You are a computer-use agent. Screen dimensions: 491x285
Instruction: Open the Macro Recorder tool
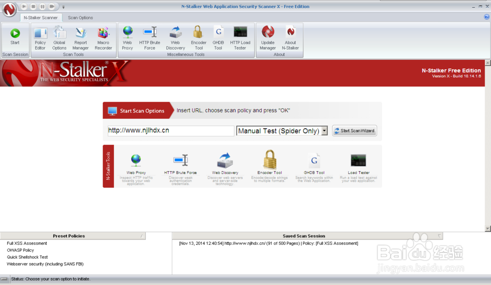103,39
